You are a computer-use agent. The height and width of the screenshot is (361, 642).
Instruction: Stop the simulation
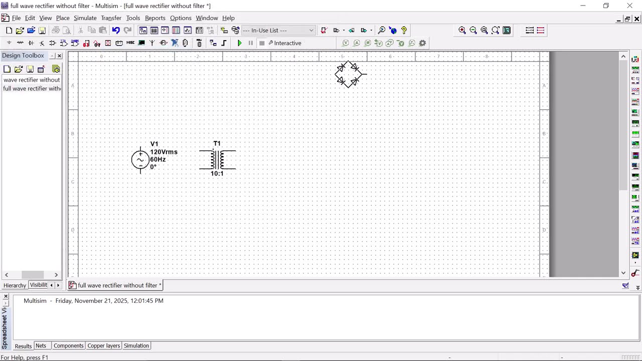click(x=262, y=43)
